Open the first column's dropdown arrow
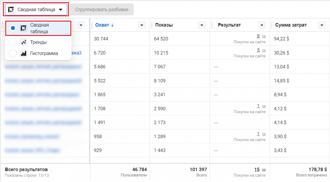The width and height of the screenshot is (330, 182). tap(81, 25)
